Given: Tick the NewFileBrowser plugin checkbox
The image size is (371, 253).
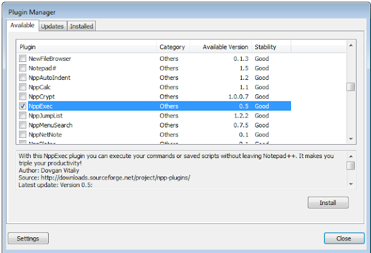Looking at the screenshot, I should coord(23,58).
